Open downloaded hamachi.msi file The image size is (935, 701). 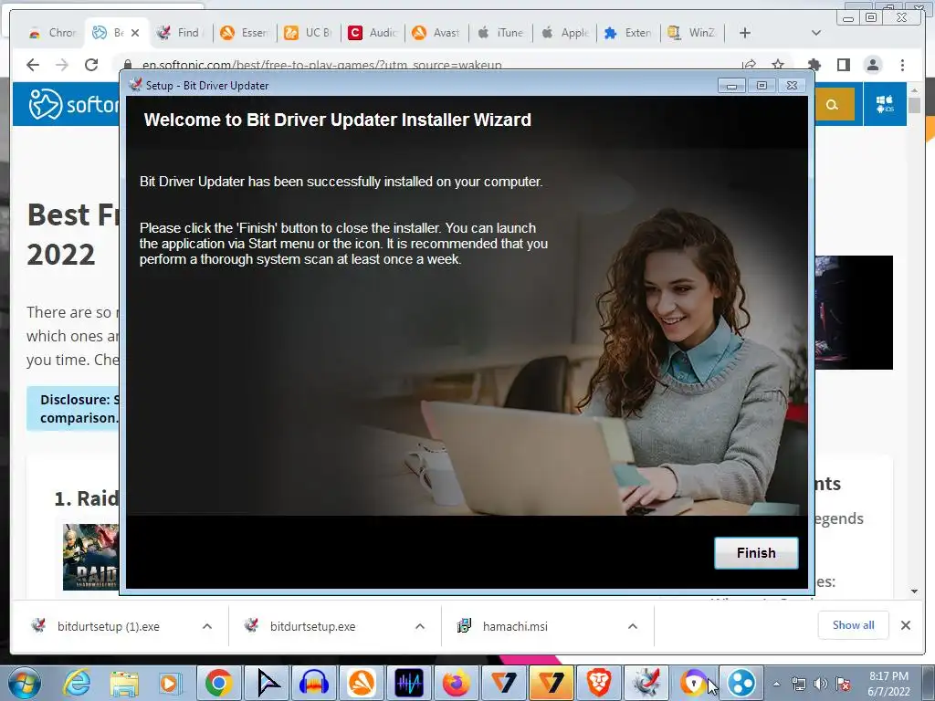click(x=515, y=626)
